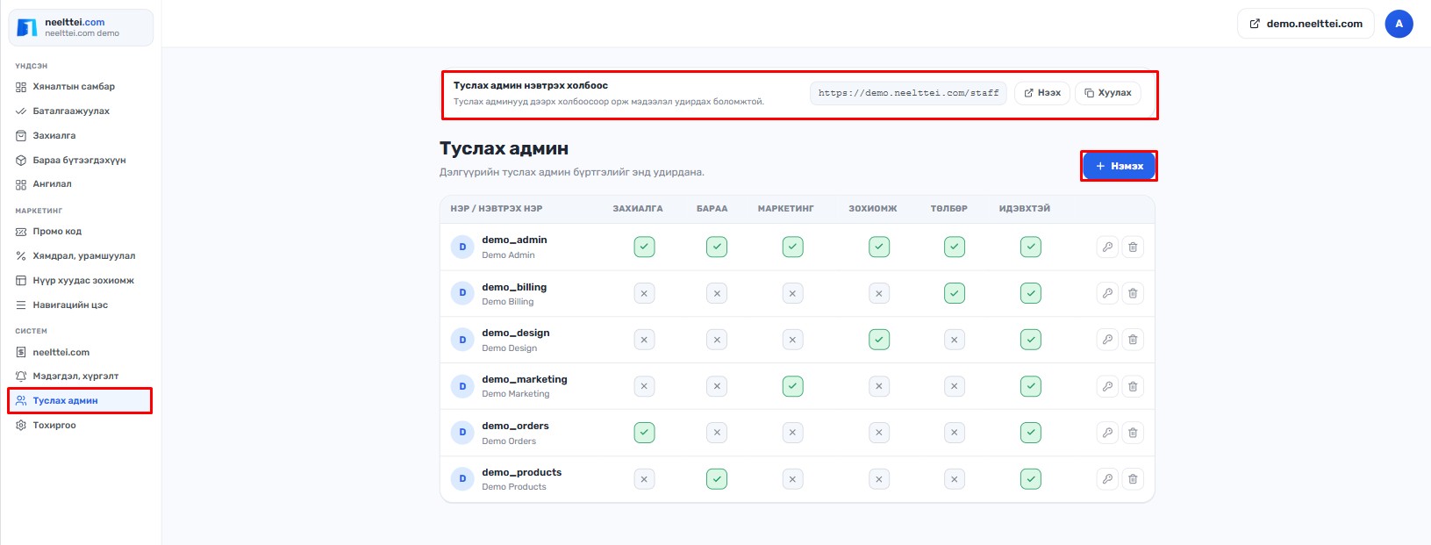
Task: Toggle Төлбөр permission for demo_orders
Action: [955, 433]
